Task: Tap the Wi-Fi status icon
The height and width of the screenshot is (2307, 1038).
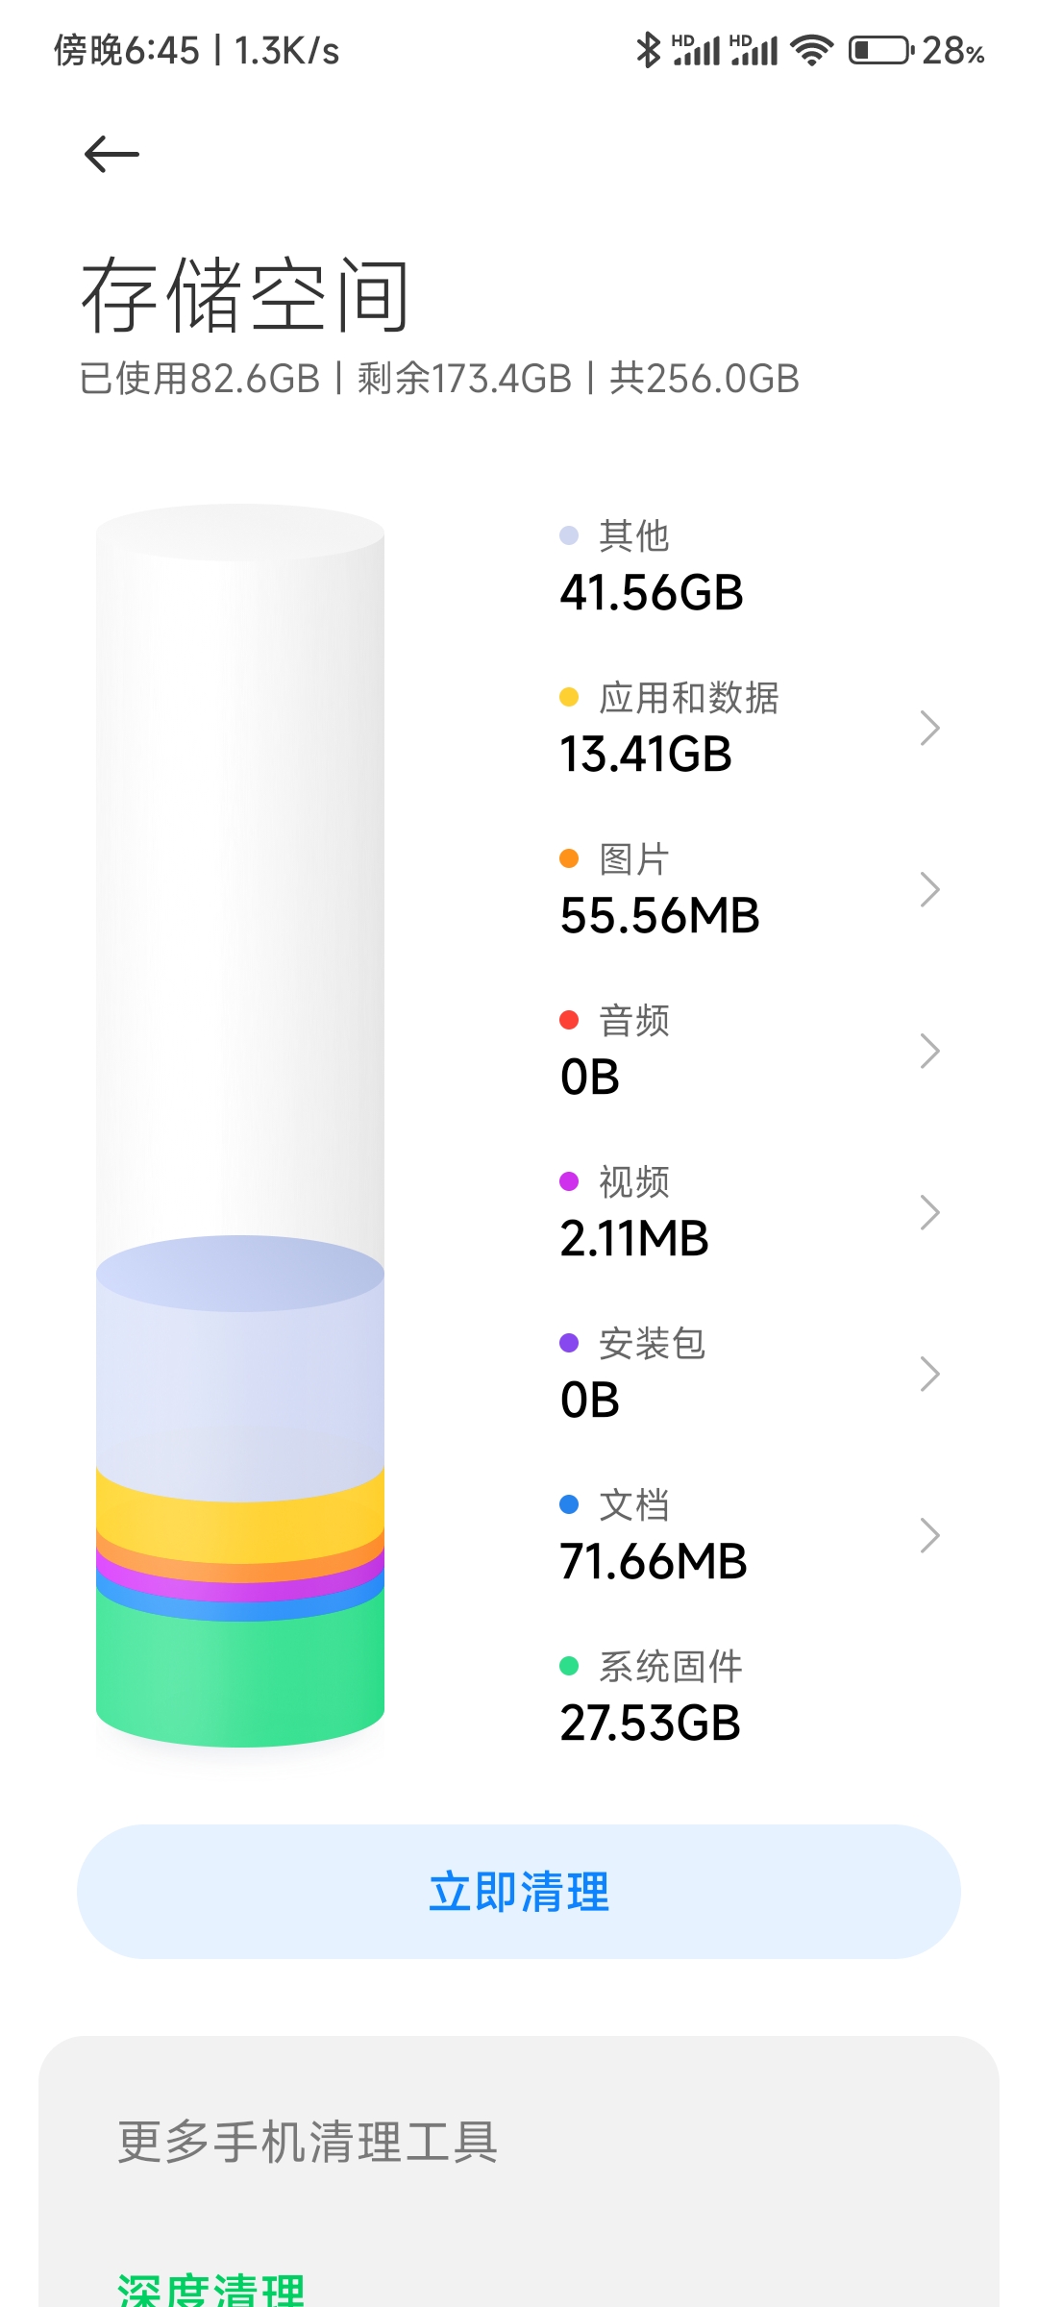Action: point(812,50)
